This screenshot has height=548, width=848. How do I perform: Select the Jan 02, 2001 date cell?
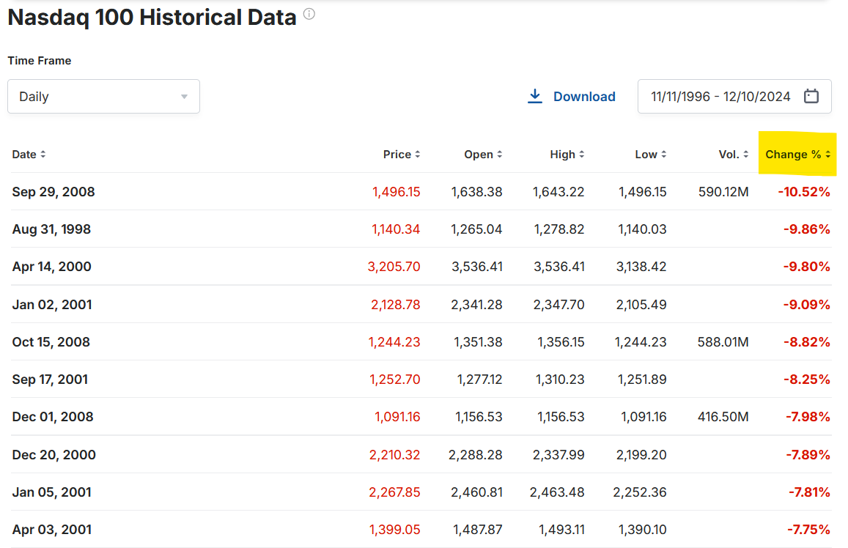[52, 304]
